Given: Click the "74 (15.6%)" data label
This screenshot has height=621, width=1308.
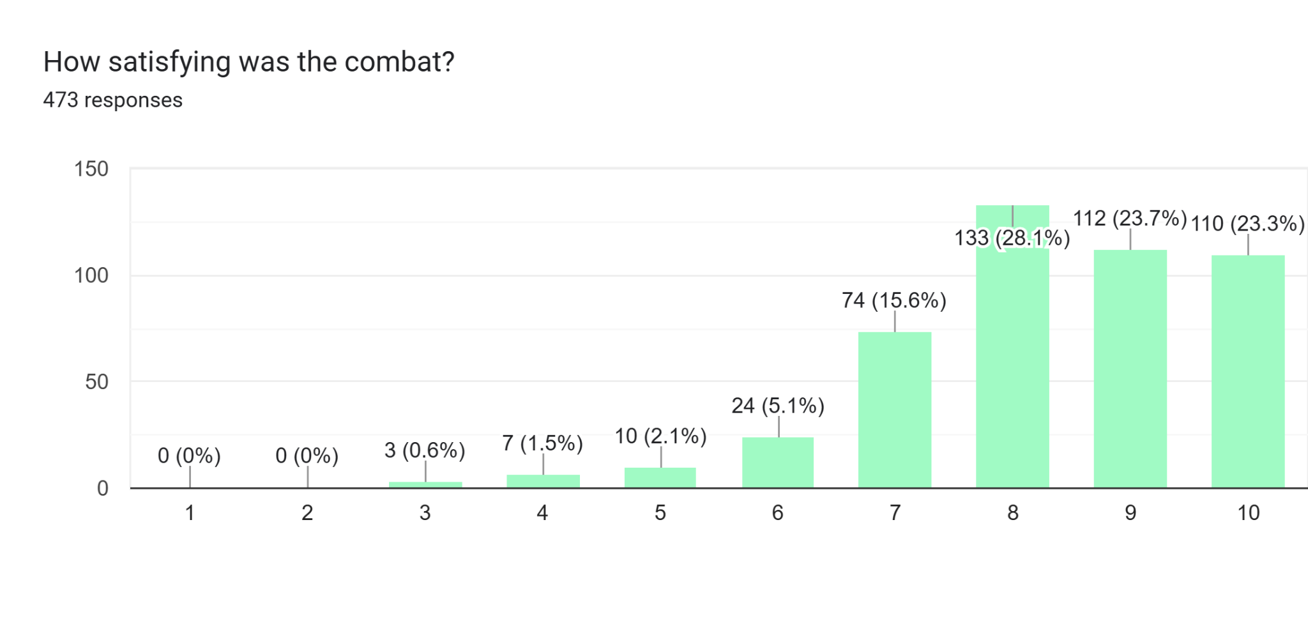Looking at the screenshot, I should point(894,300).
